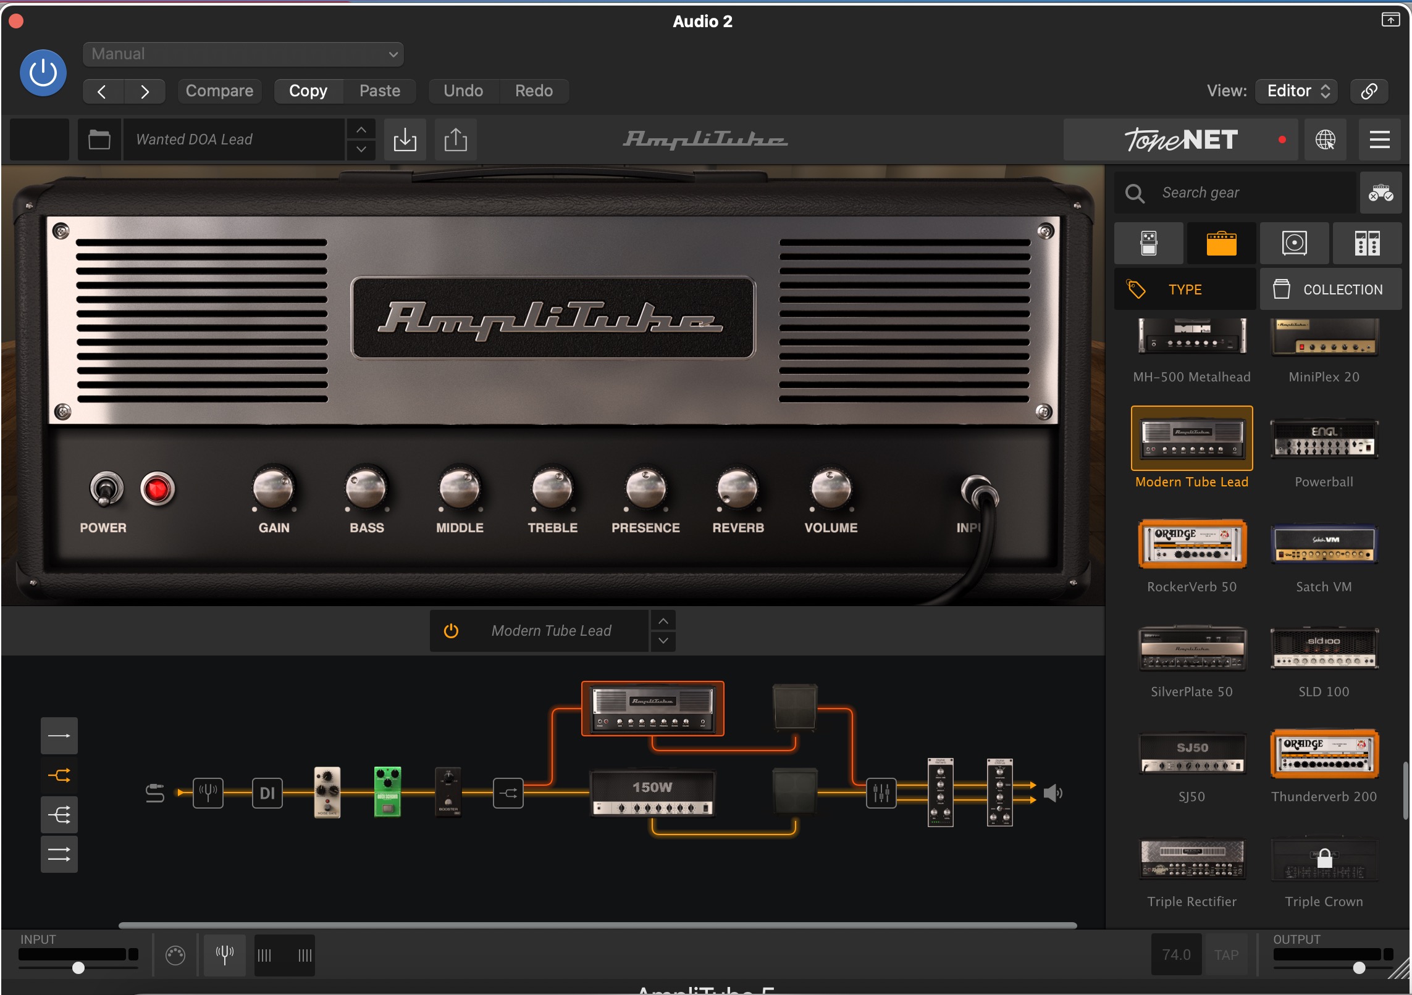
Task: Select the Thunderverb 200 amp
Action: [1324, 754]
